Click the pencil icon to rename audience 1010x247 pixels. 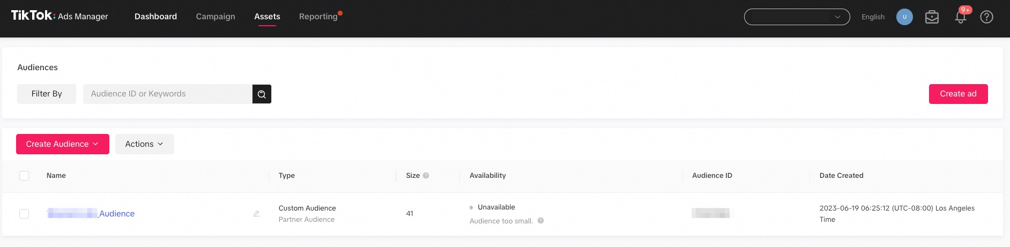pyautogui.click(x=256, y=213)
